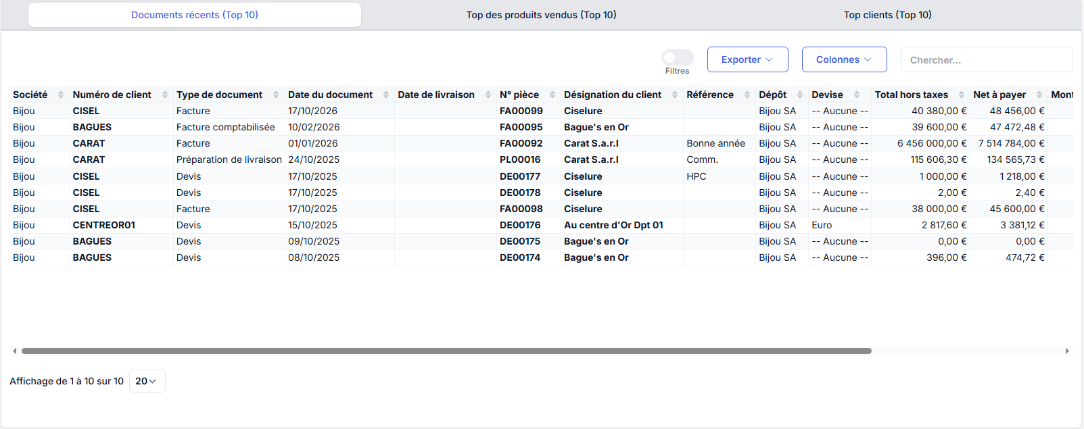Sort by Société column arrows
This screenshot has height=429, width=1084.
click(61, 95)
